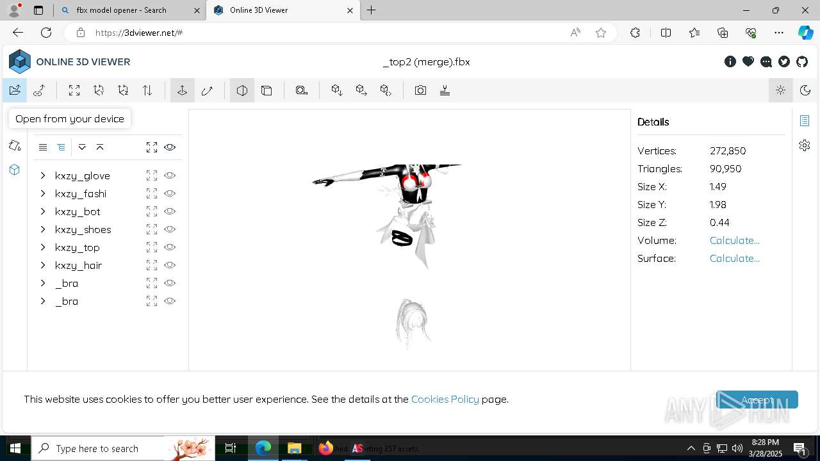Expand the kxzy_bot node
This screenshot has width=820, height=461.
pos(43,211)
